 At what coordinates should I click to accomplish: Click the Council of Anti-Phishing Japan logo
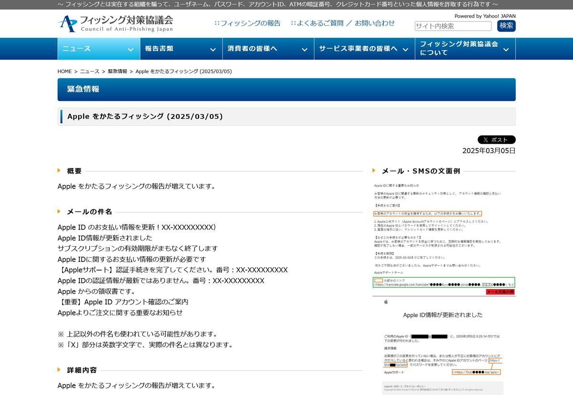[116, 23]
